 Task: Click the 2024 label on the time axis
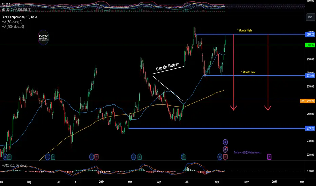click(x=102, y=182)
